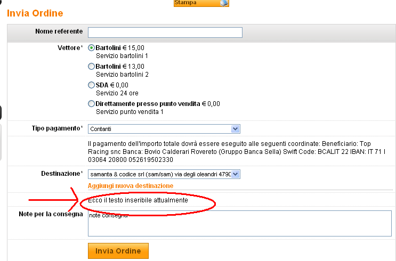Click the payment coordinates IBAN paragraph

tap(237, 152)
